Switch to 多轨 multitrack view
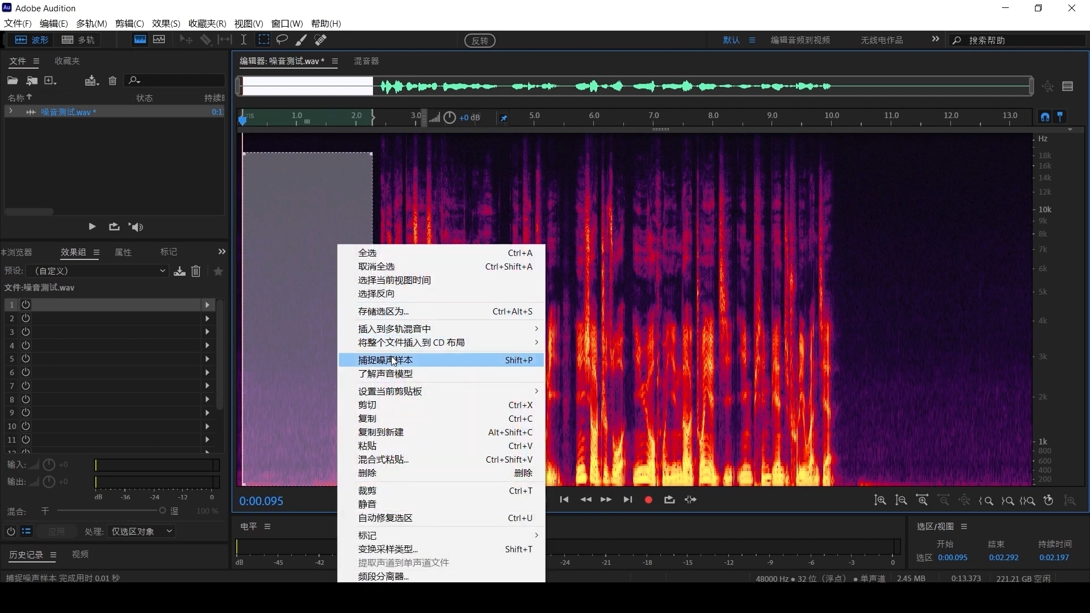This screenshot has height=613, width=1090. (x=79, y=40)
